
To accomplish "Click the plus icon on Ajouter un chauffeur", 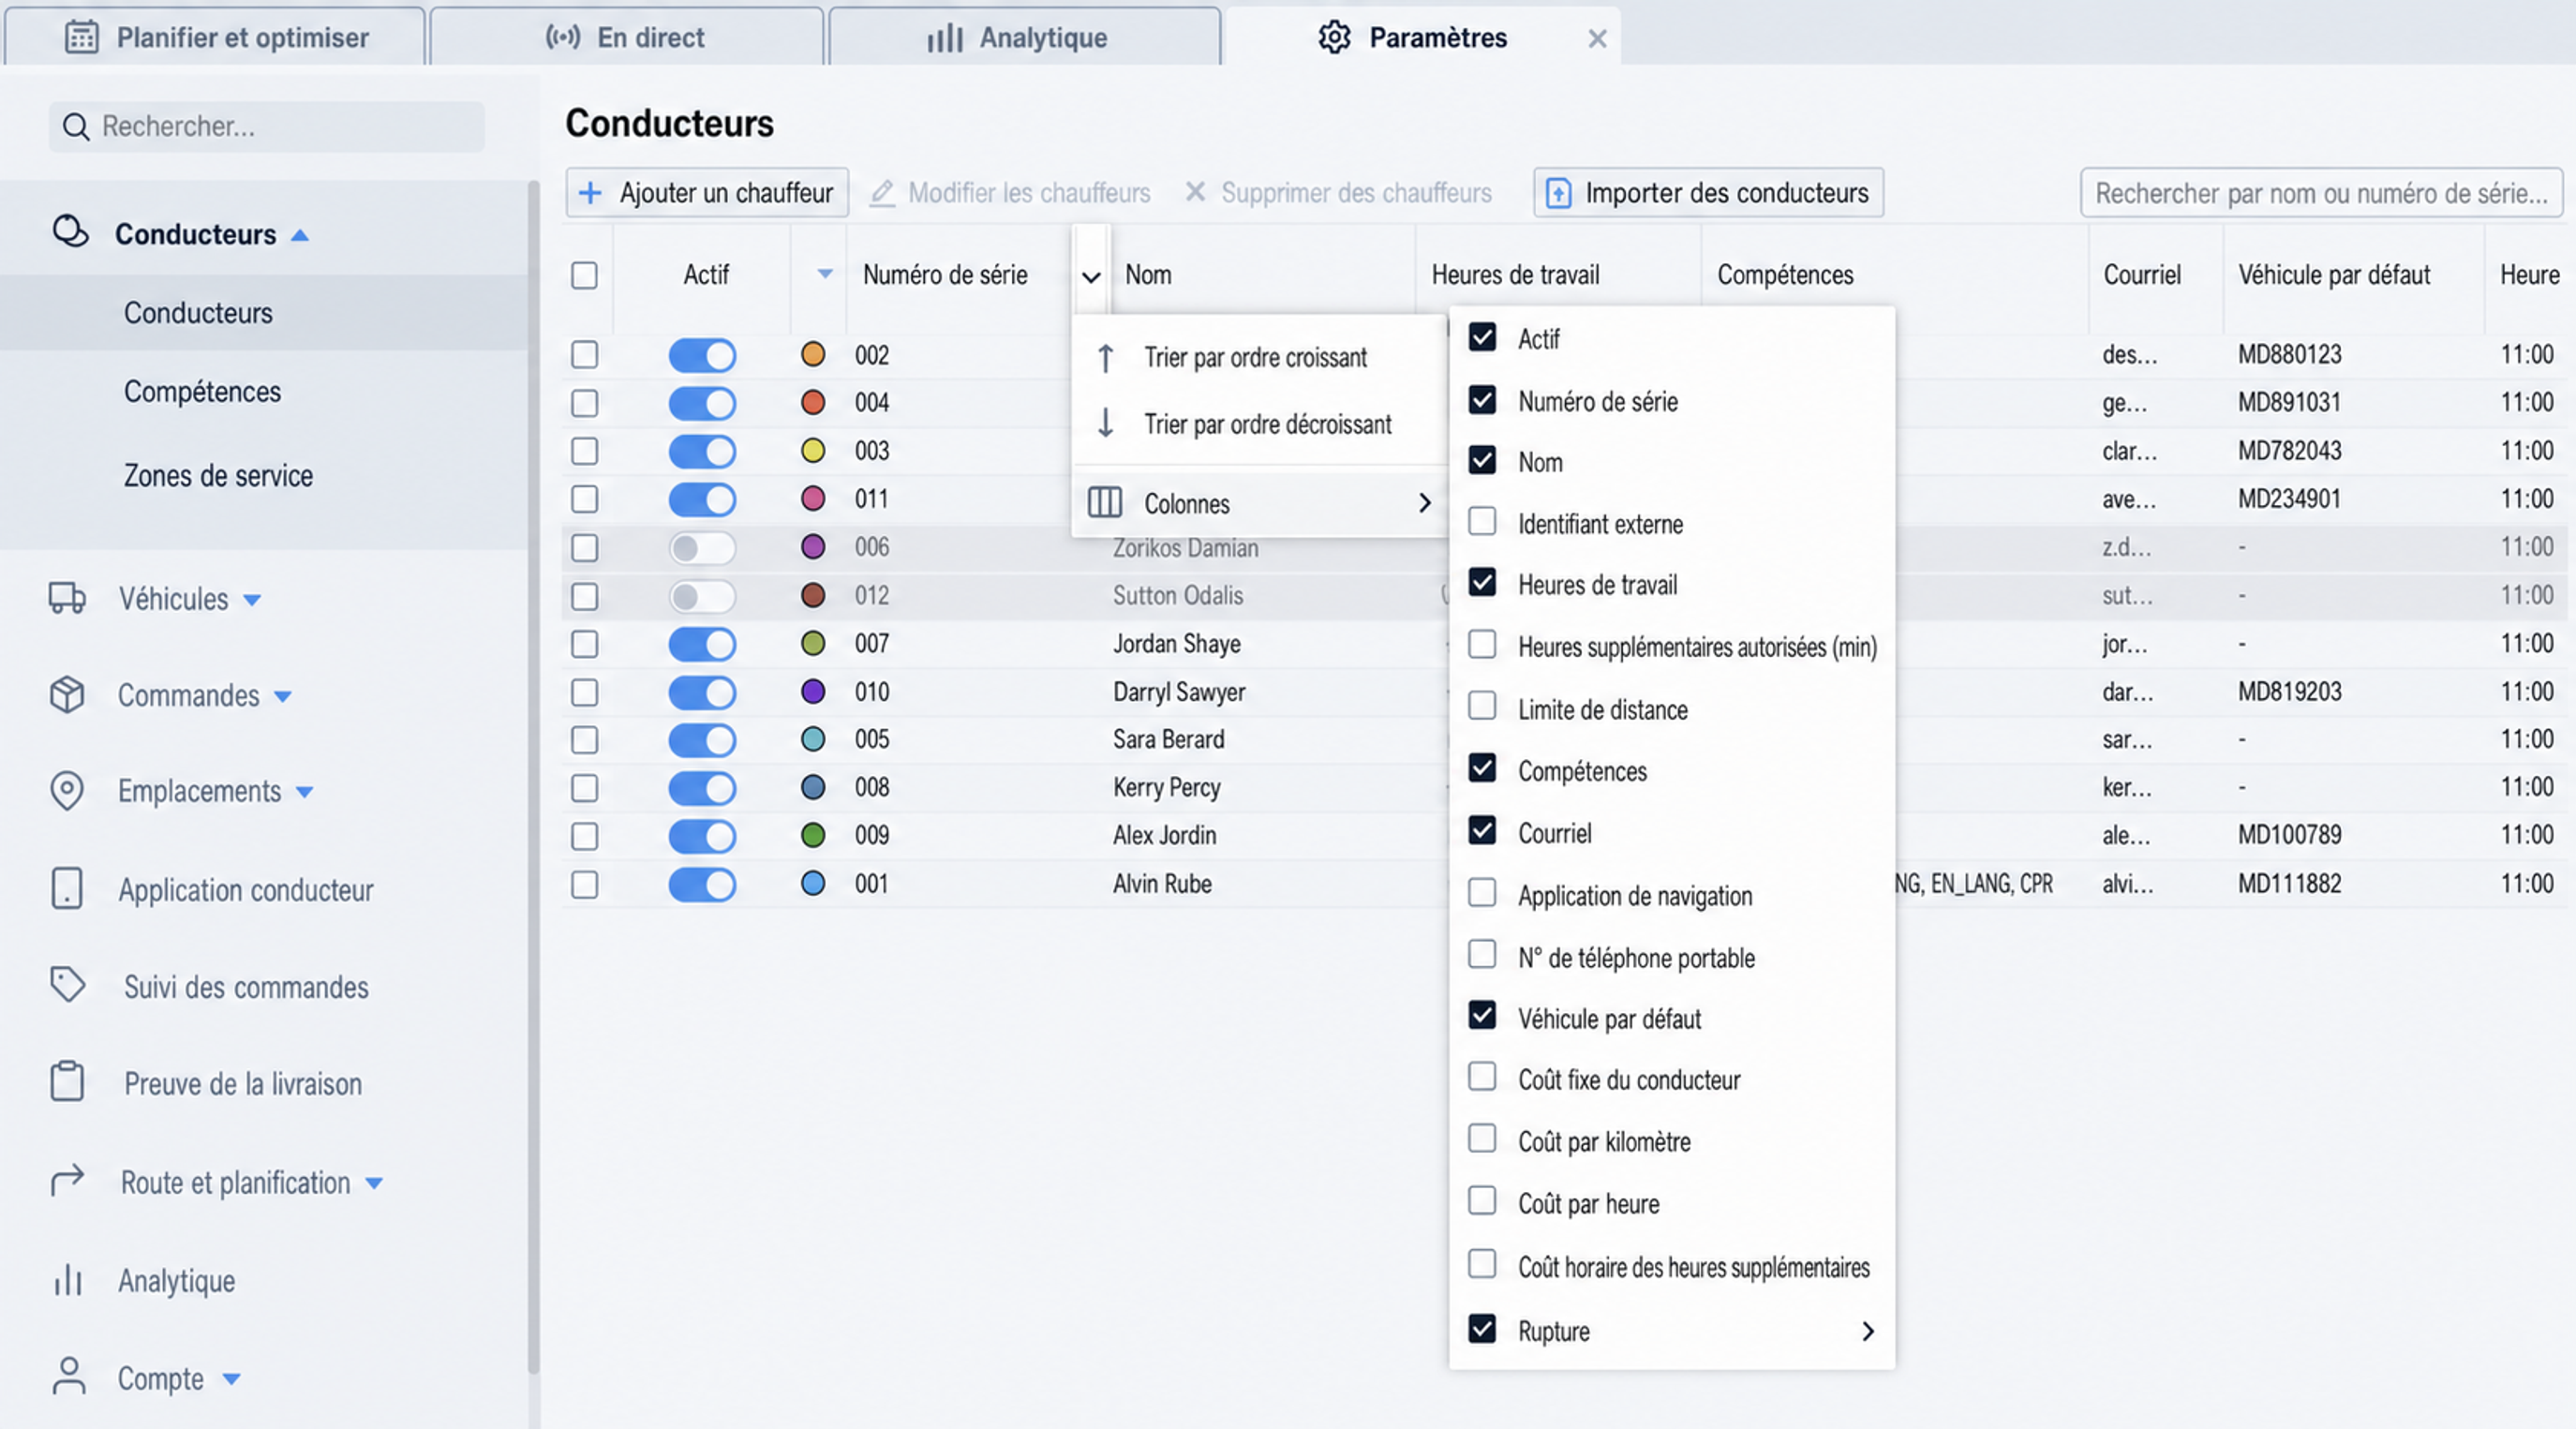I will (591, 192).
